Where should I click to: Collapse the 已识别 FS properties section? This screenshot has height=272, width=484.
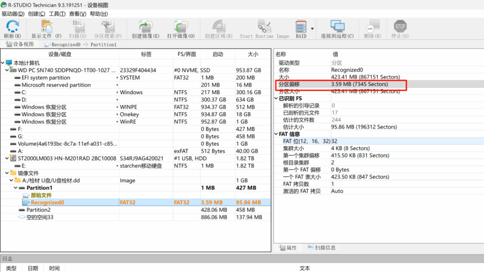point(276,98)
